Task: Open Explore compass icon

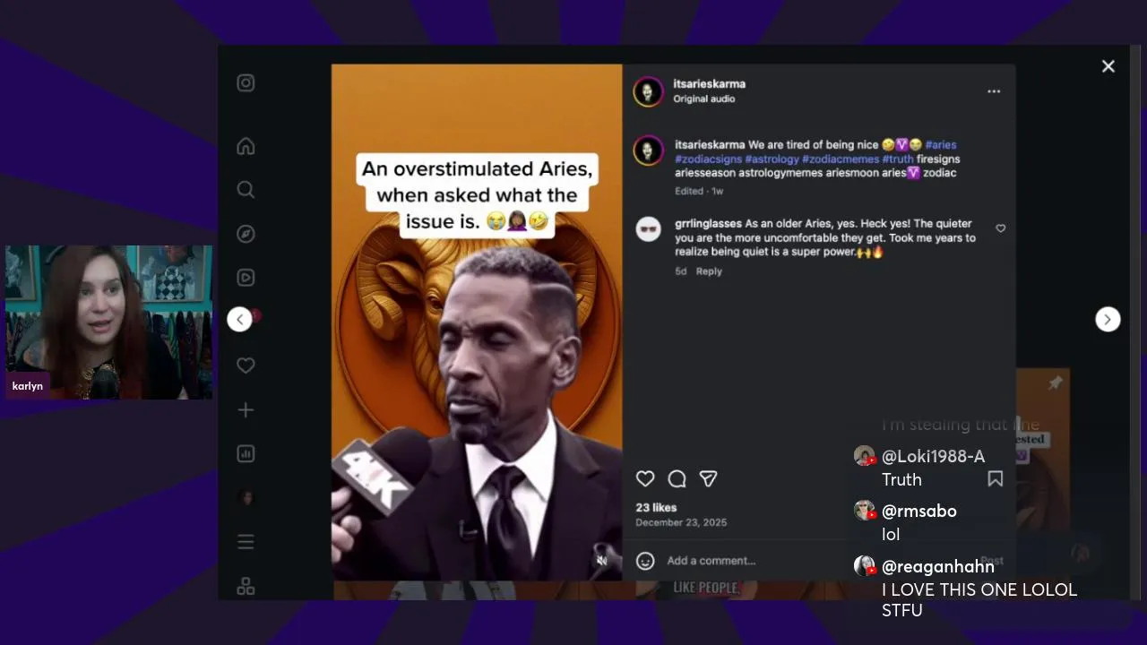Action: point(246,234)
